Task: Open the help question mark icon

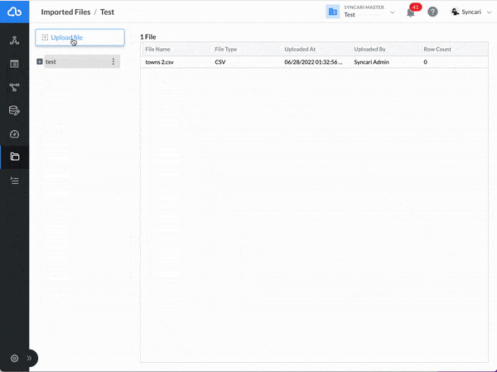Action: 432,12
